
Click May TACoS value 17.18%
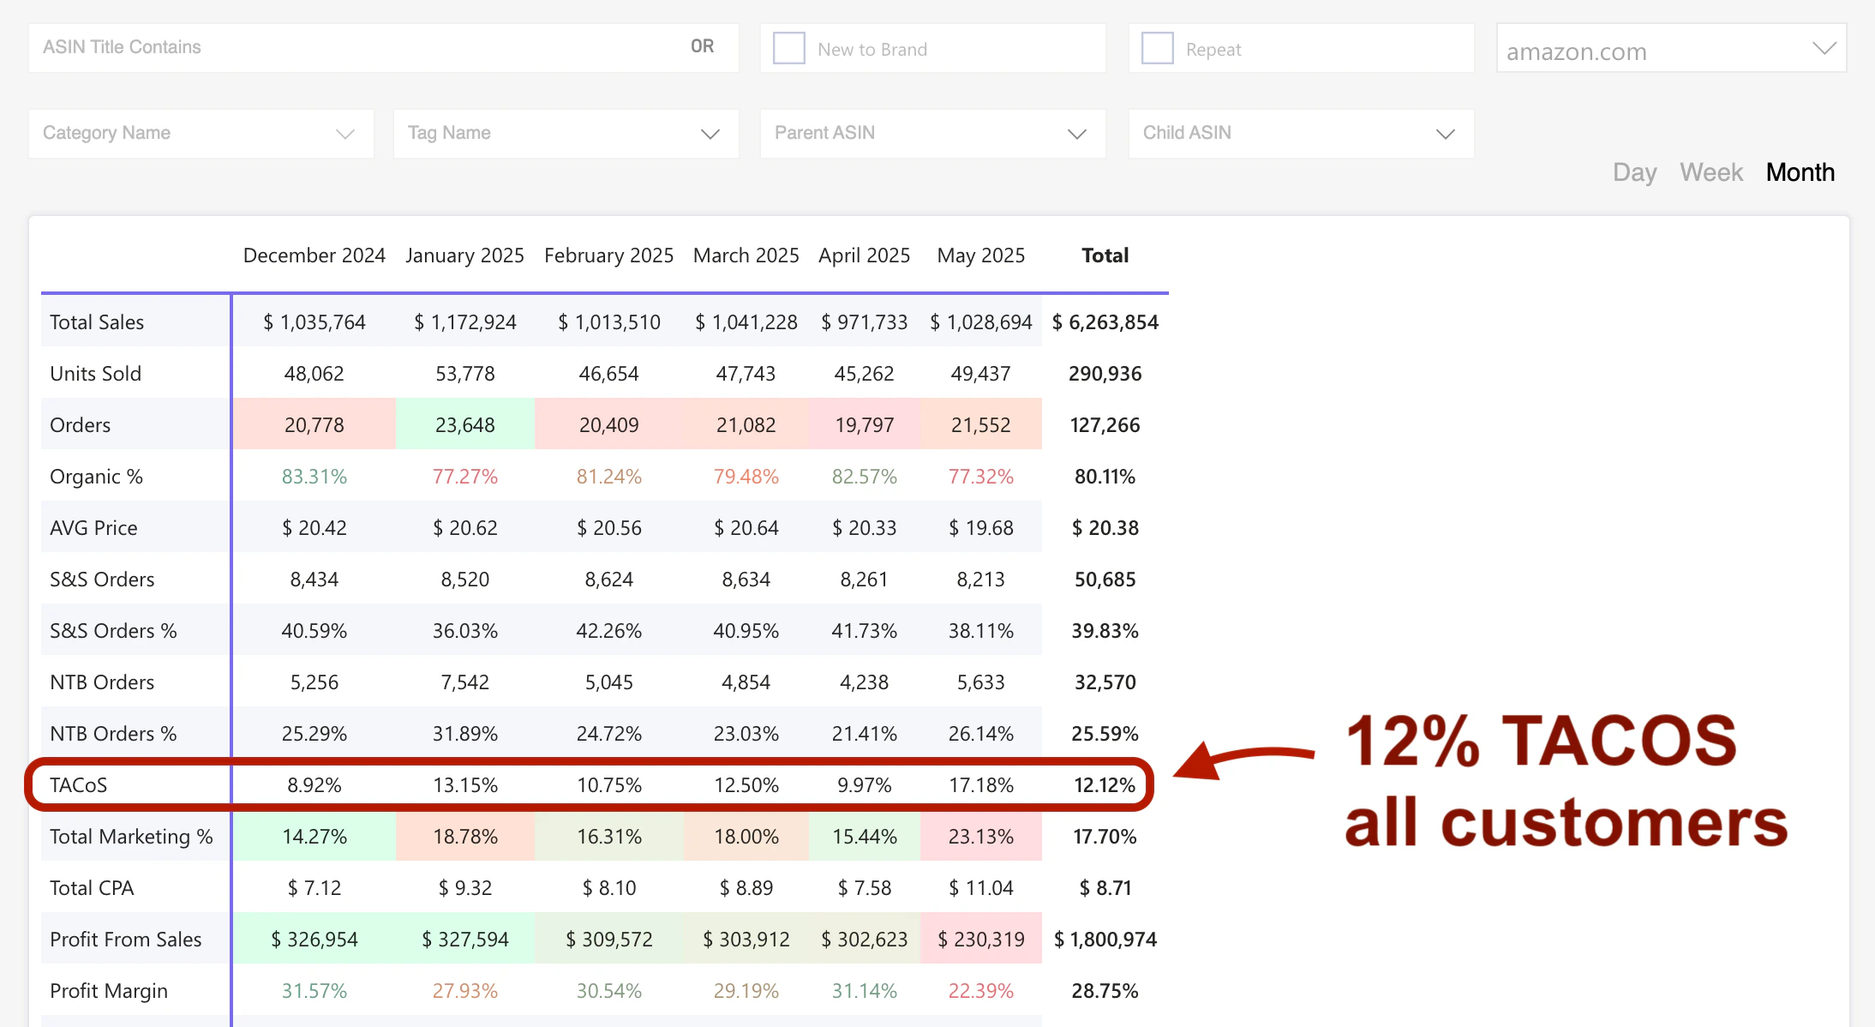pos(980,785)
